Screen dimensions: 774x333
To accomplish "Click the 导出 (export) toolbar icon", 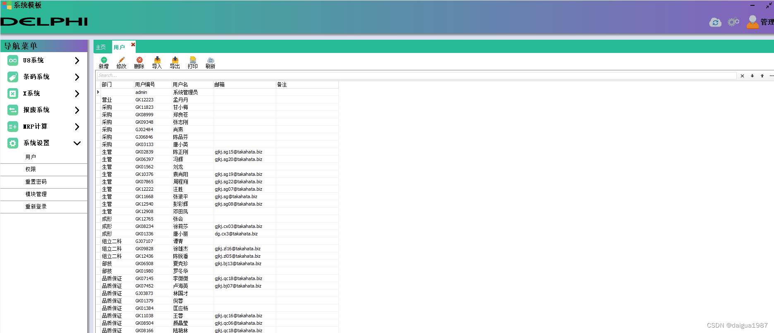I will (175, 60).
